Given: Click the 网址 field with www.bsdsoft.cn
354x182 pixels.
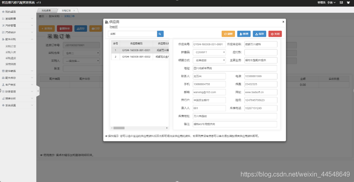Looking at the screenshot, I should click(261, 92).
